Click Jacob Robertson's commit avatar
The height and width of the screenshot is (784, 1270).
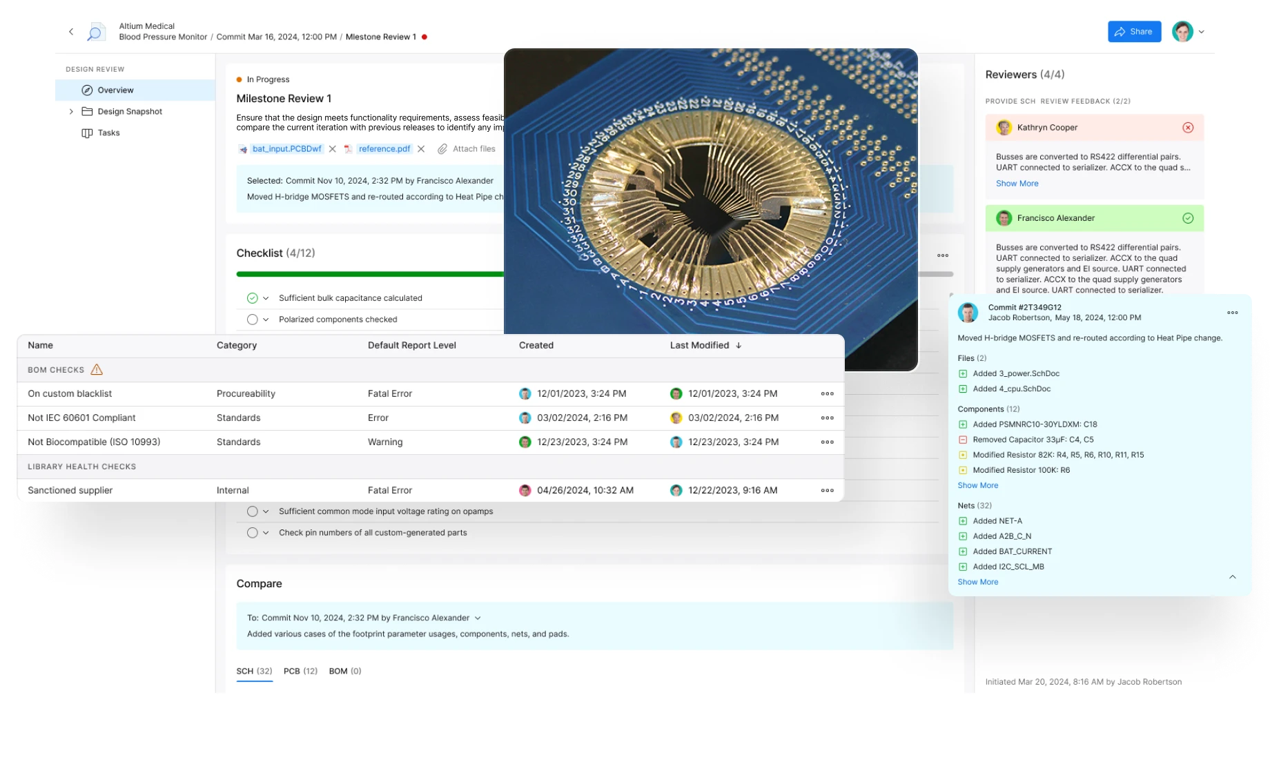click(968, 313)
